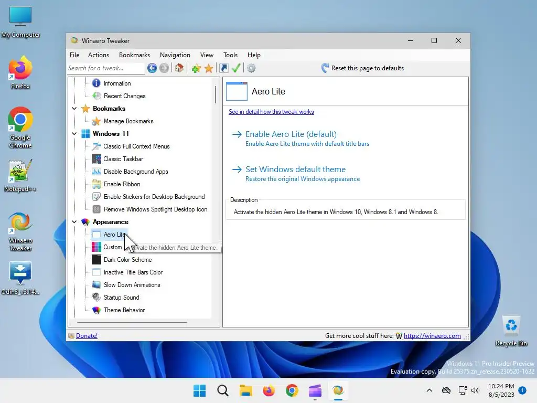Click the Enable Stickers for Desktop Background icon
The width and height of the screenshot is (537, 403).
click(x=96, y=197)
